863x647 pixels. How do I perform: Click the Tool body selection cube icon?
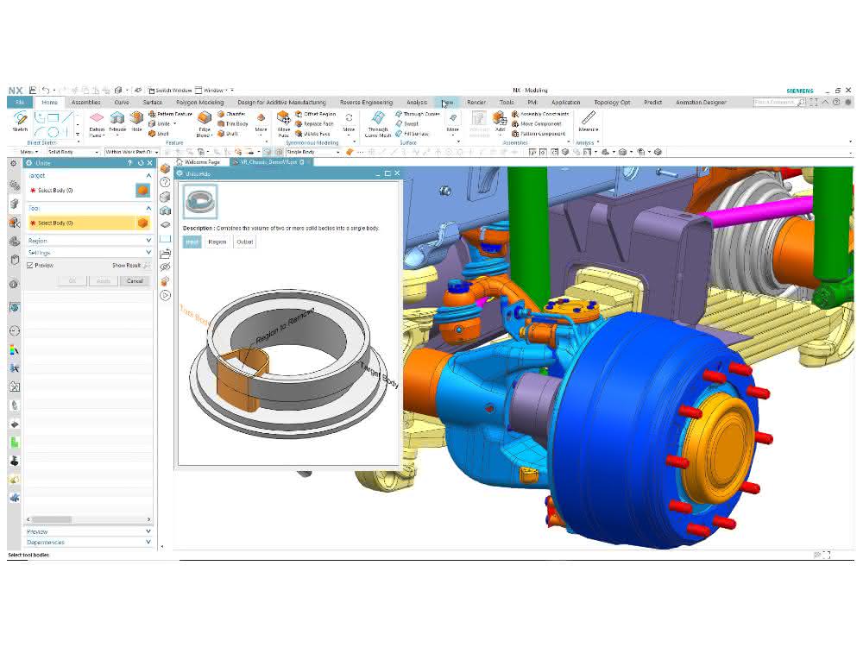coord(142,223)
